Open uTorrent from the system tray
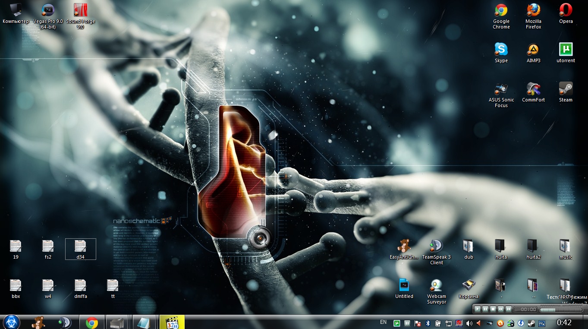 397,323
